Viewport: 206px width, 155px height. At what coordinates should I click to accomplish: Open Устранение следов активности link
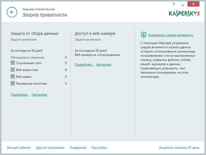click(x=171, y=35)
